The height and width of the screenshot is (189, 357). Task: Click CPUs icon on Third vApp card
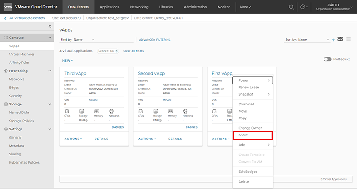[x=67, y=111]
